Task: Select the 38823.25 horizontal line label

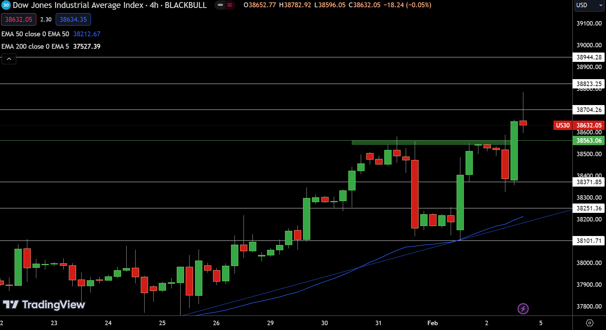Action: coord(589,84)
